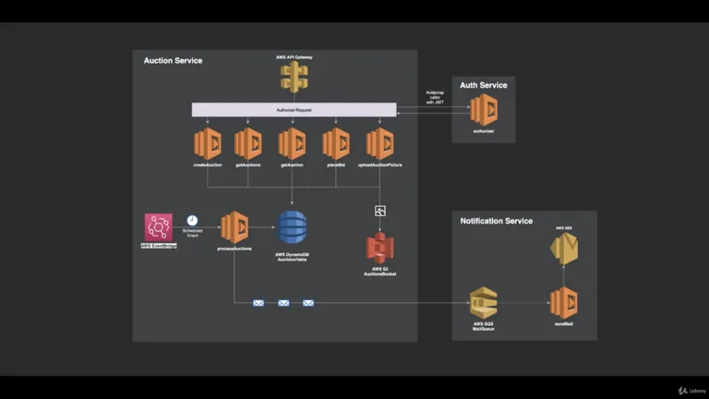Click the uploadAuctionPicture label text
Image resolution: width=709 pixels, height=399 pixels.
pos(379,165)
